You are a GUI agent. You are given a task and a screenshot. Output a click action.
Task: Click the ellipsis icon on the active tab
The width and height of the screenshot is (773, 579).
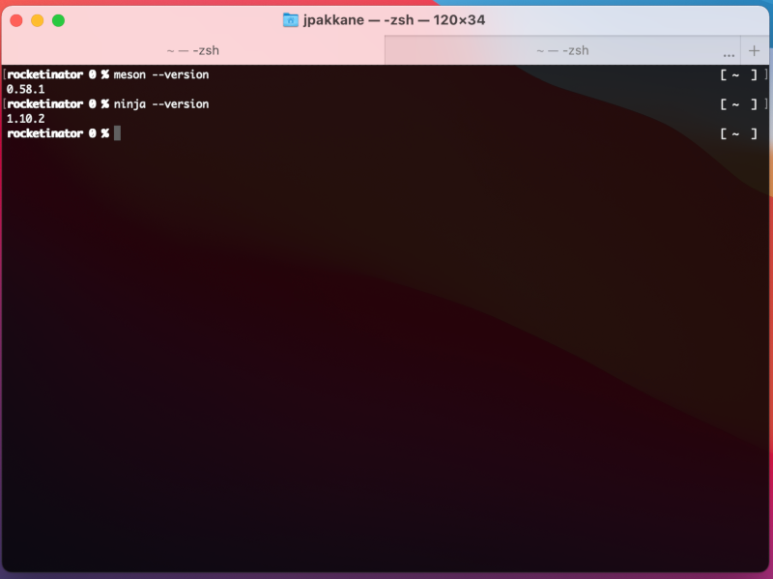click(730, 56)
